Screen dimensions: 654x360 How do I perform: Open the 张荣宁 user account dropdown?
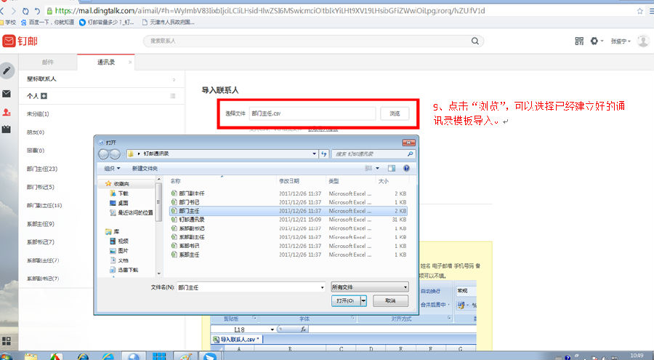point(619,41)
